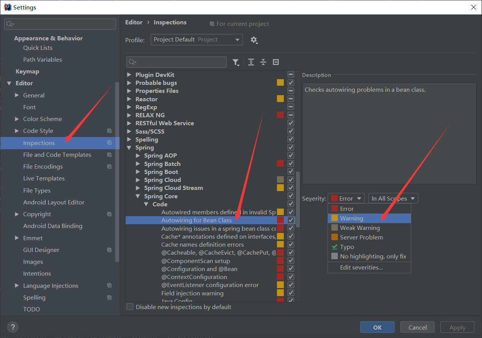Choose Weak Warning severity option

click(369, 228)
